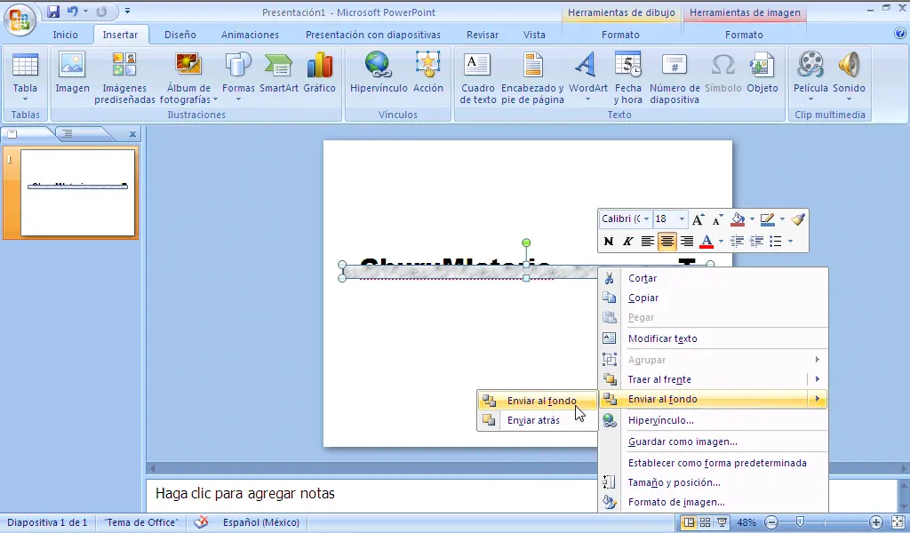910x533 pixels.
Task: Insert an Objeto
Action: pyautogui.click(x=762, y=74)
